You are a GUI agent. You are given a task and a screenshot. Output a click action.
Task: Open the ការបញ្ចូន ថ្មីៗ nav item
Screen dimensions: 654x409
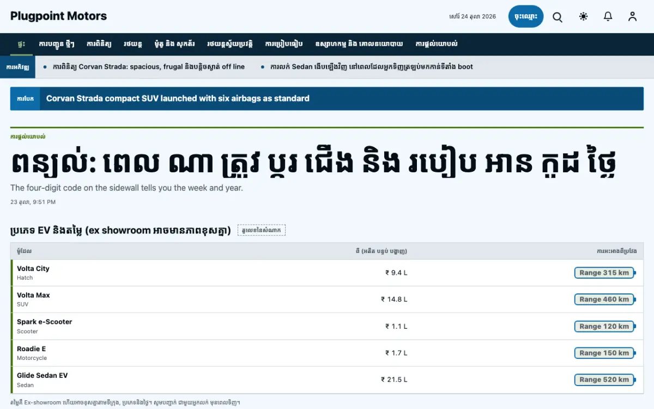point(57,44)
